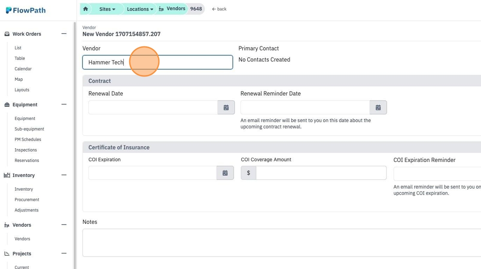The image size is (481, 269).
Task: Collapse the Work Orders section
Action: pyautogui.click(x=64, y=34)
